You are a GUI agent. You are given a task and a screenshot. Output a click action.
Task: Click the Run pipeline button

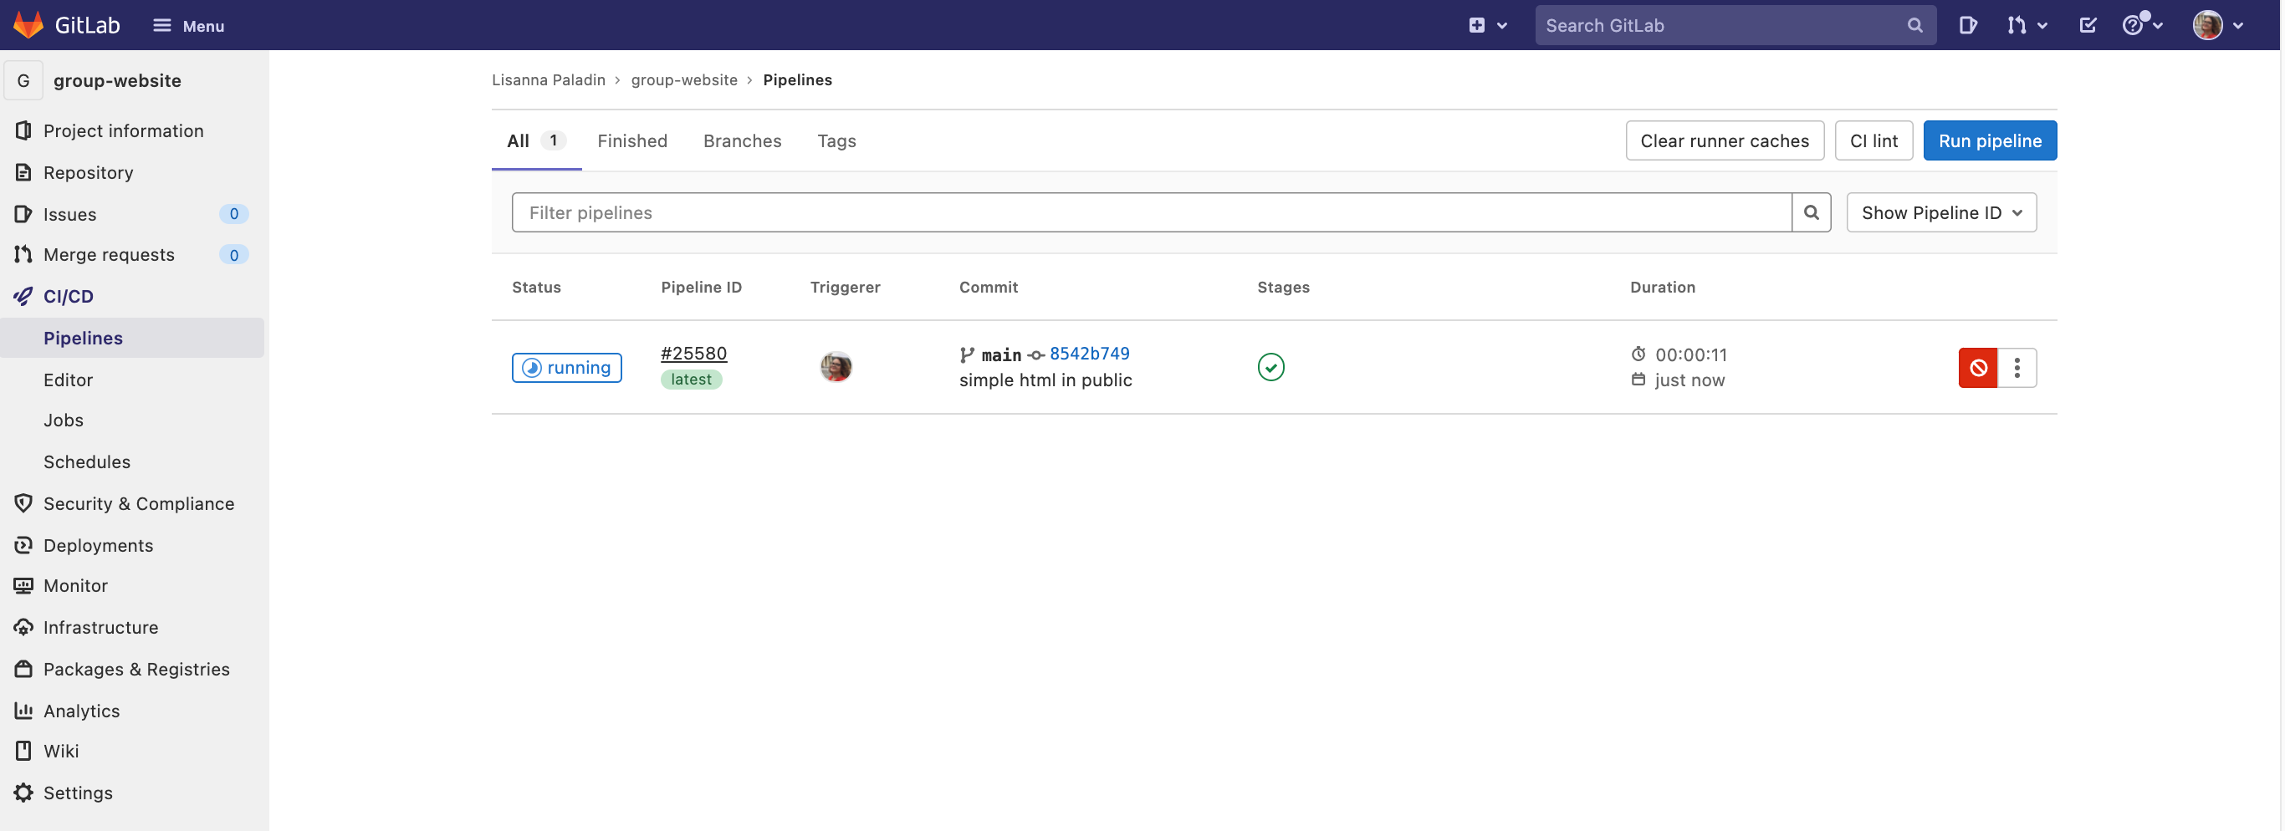(1990, 140)
